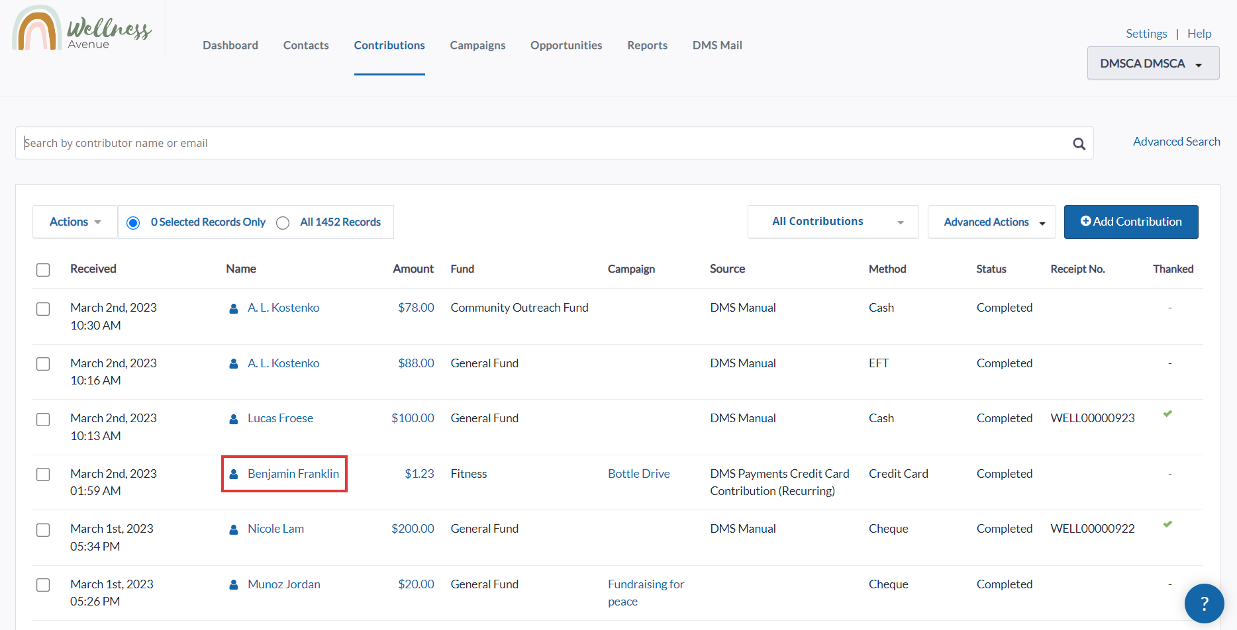Click the Receipt No. column header
1237x630 pixels.
(x=1077, y=269)
